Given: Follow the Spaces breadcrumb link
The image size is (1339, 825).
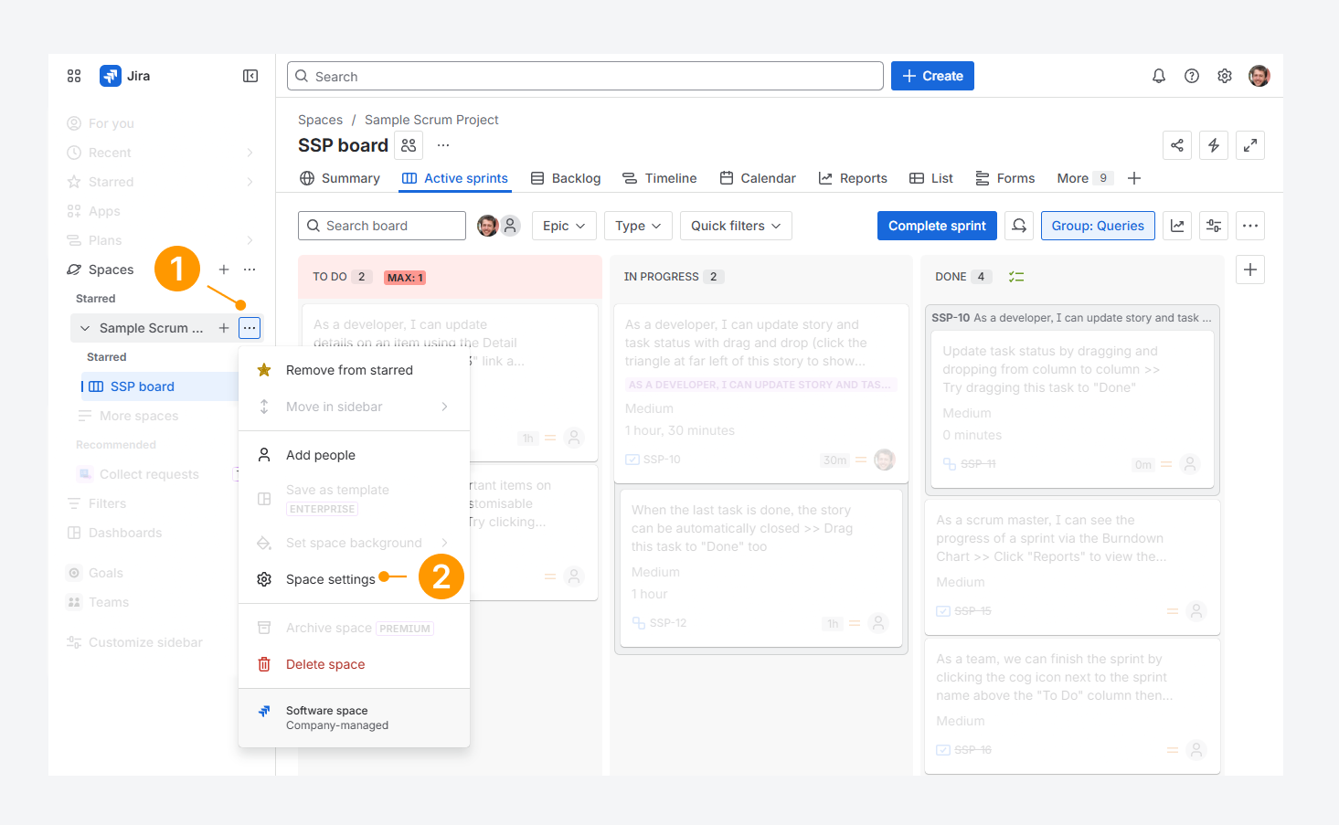Looking at the screenshot, I should 320,120.
